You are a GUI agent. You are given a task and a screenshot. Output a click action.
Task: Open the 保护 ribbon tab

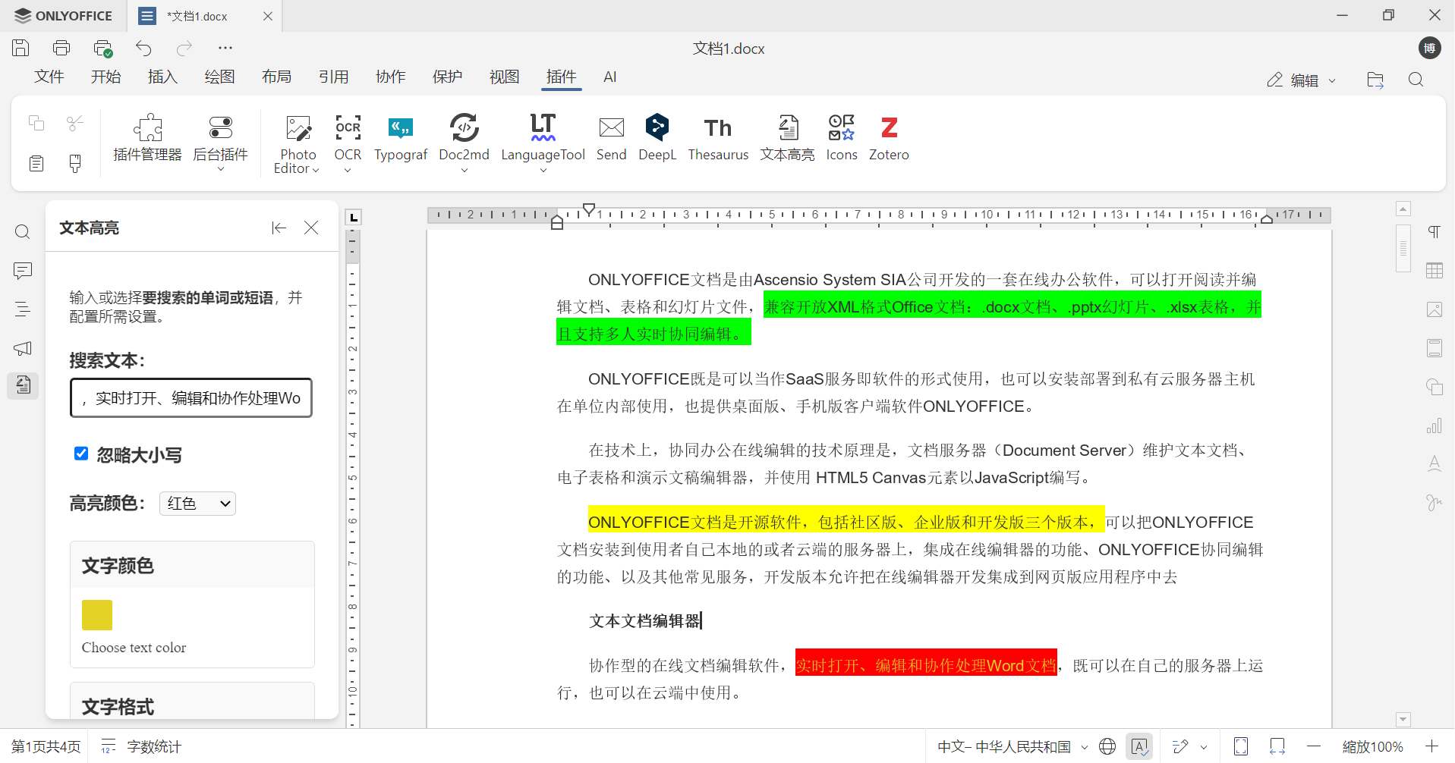tap(447, 77)
